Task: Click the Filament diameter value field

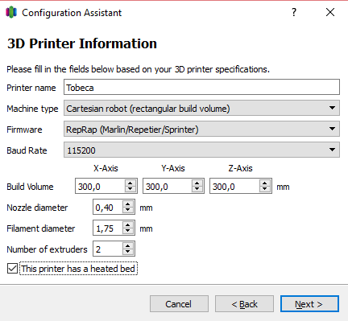Action: point(108,228)
